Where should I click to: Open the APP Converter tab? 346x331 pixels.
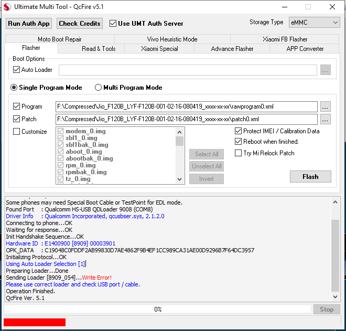tap(305, 49)
